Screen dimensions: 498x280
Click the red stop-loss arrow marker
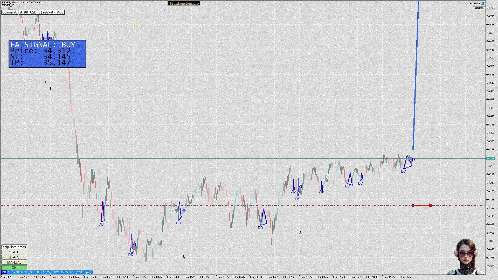423,205
